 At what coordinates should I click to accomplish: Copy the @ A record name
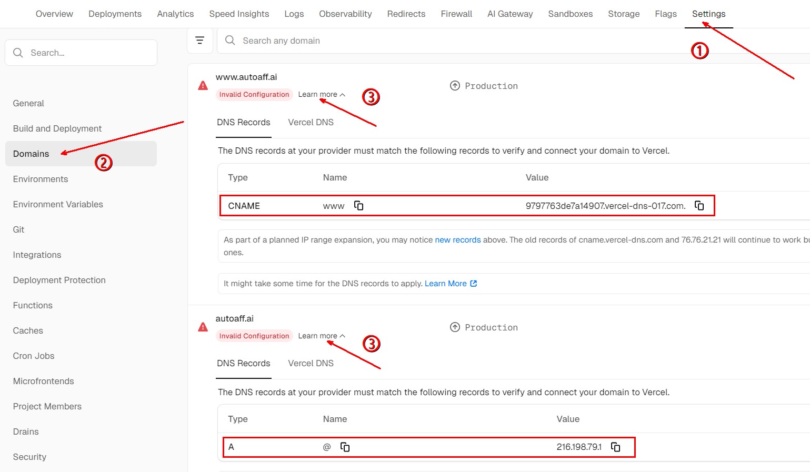(x=345, y=447)
